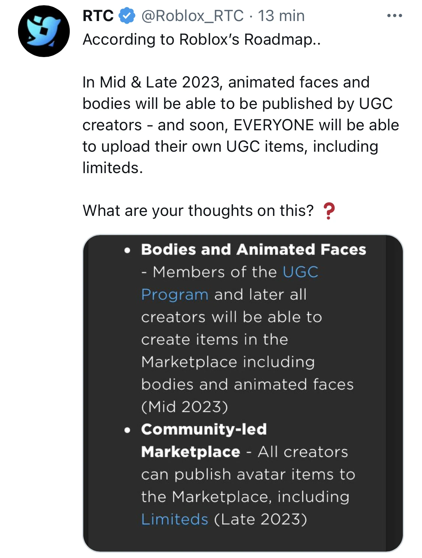Click the What are your thoughts text
The width and height of the screenshot is (422, 558).
click(x=198, y=211)
